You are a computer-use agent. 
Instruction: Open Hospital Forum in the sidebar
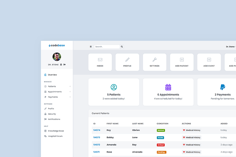click(57, 136)
